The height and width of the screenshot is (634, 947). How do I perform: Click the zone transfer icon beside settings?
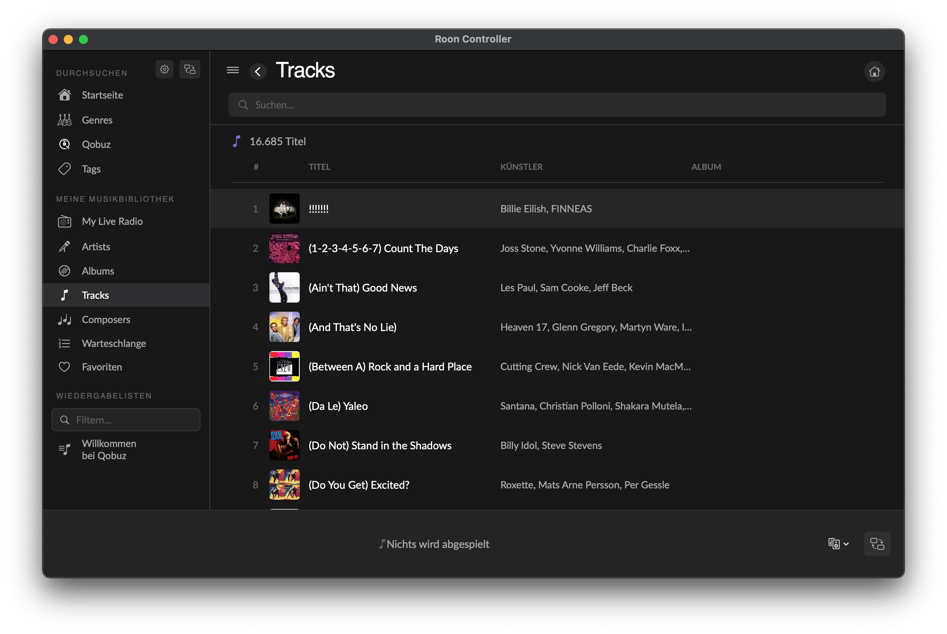[x=190, y=69]
